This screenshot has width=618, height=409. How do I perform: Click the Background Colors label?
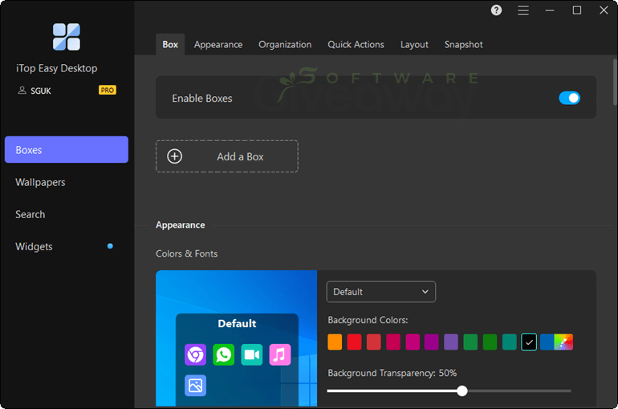coord(368,320)
